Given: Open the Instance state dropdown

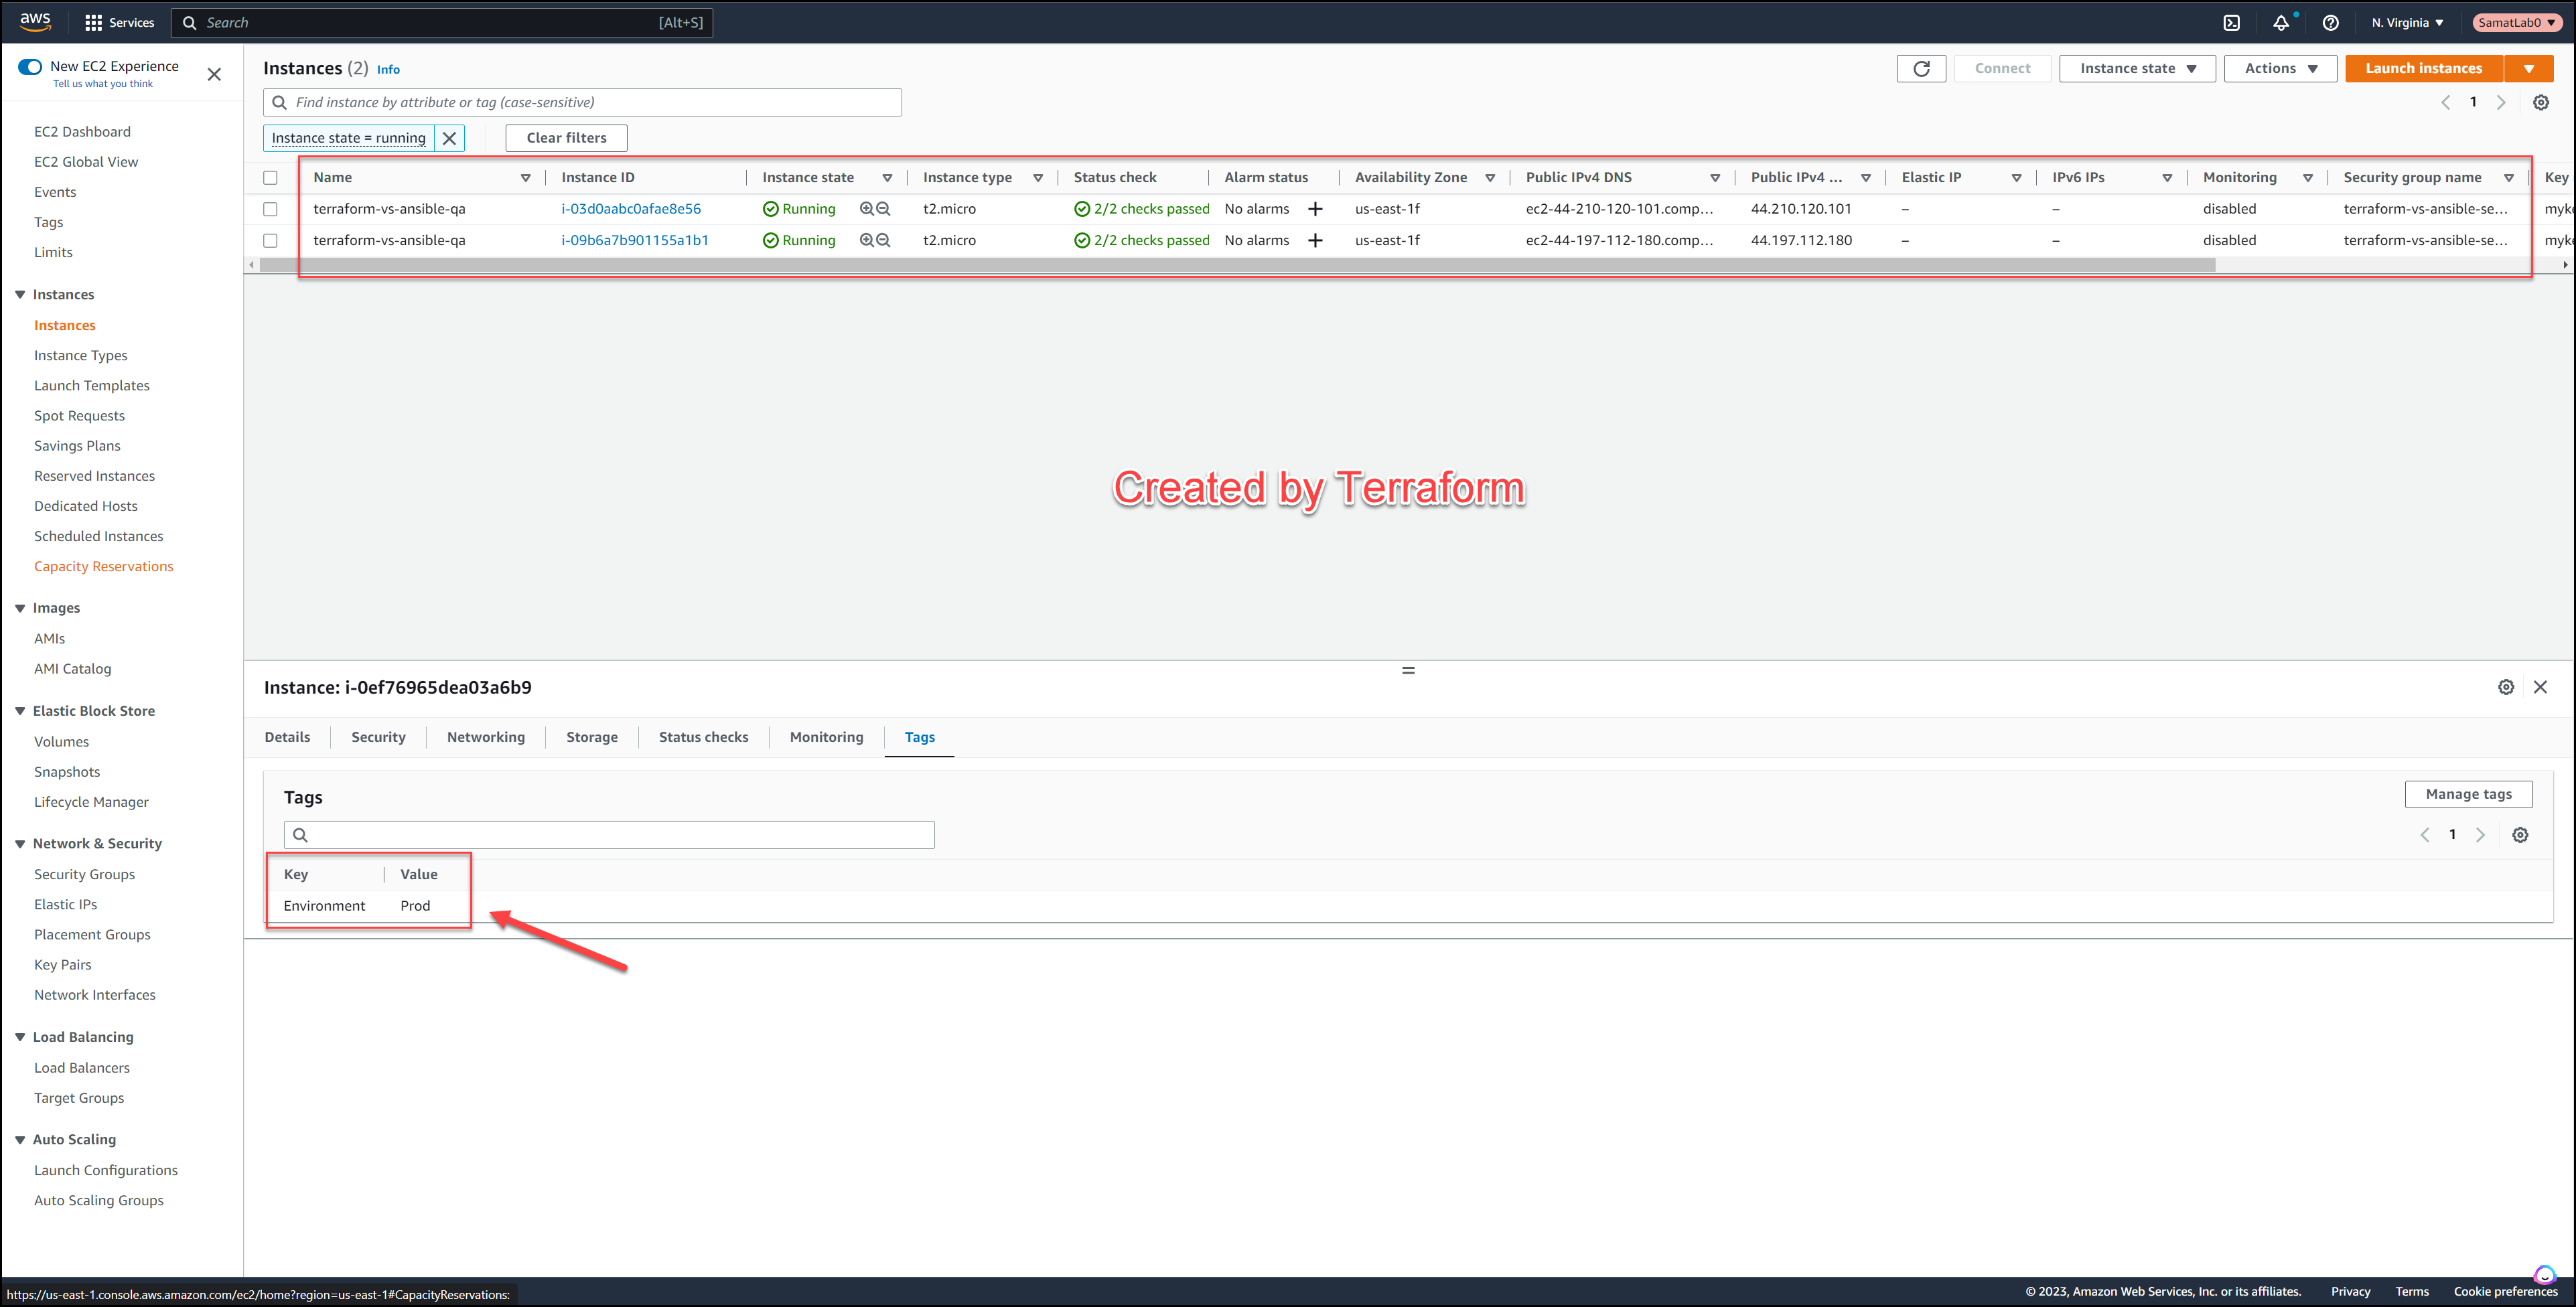Looking at the screenshot, I should pos(2137,68).
